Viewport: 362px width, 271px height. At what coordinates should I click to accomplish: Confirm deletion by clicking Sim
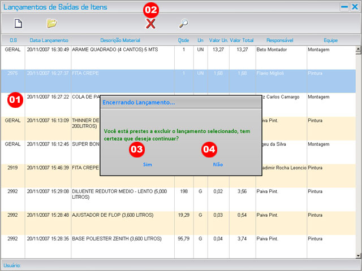pyautogui.click(x=148, y=164)
